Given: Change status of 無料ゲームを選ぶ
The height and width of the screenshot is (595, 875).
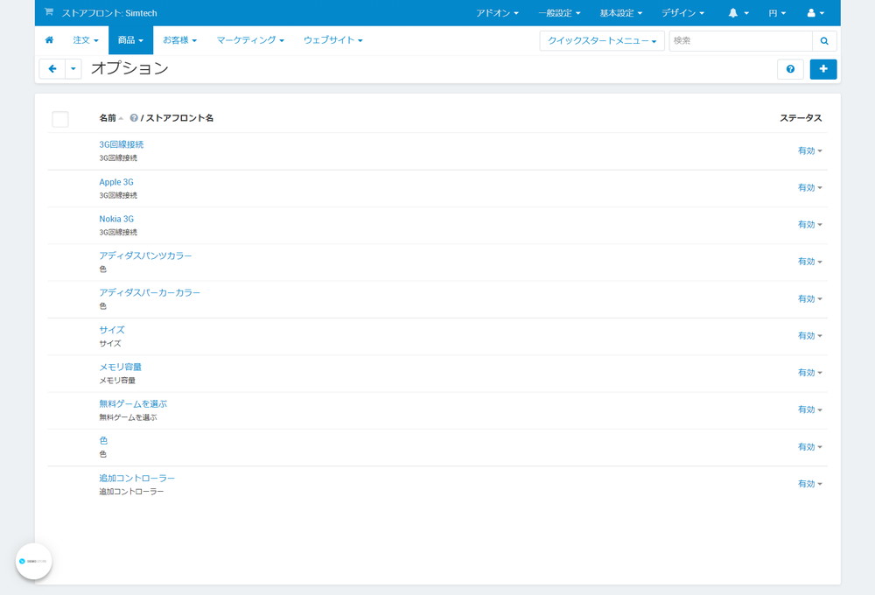Looking at the screenshot, I should click(809, 409).
